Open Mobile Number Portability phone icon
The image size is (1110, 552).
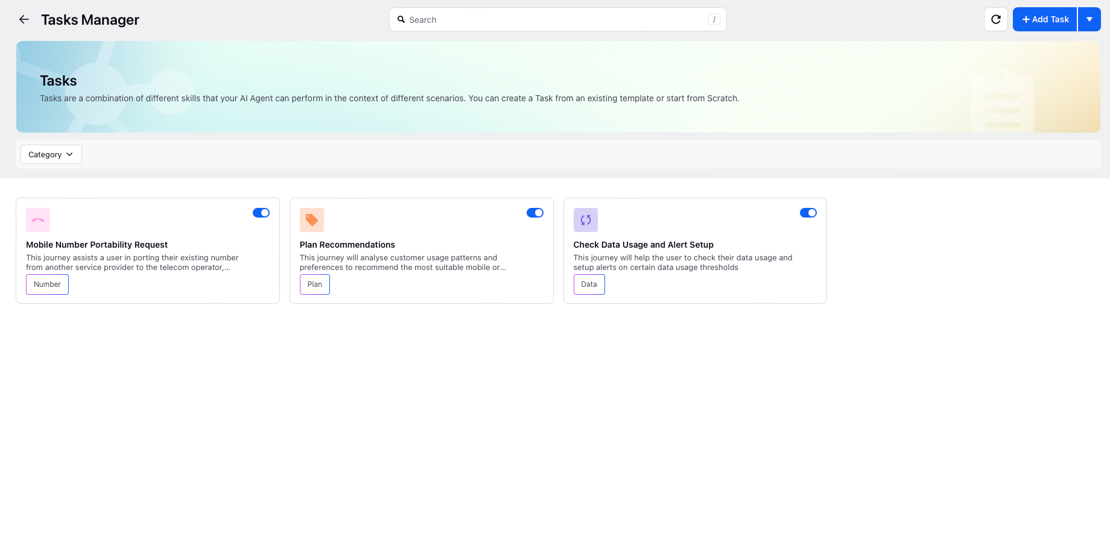point(38,220)
